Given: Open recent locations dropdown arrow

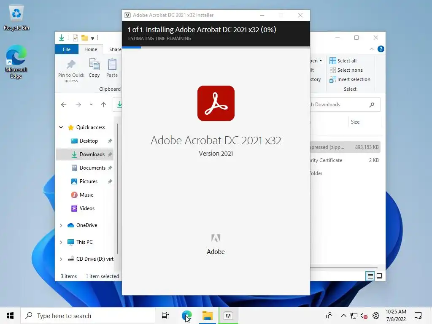Looking at the screenshot, I should [x=91, y=105].
